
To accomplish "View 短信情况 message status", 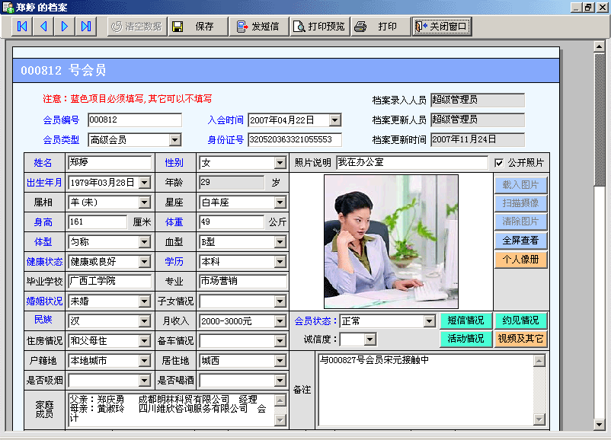I will pyautogui.click(x=465, y=320).
